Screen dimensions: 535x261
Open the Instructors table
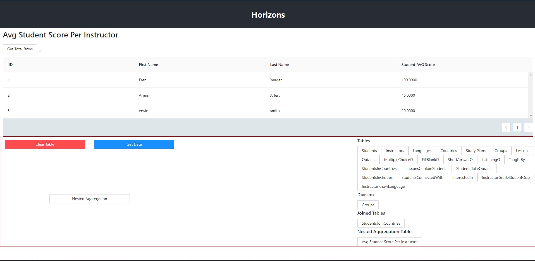[x=395, y=151]
